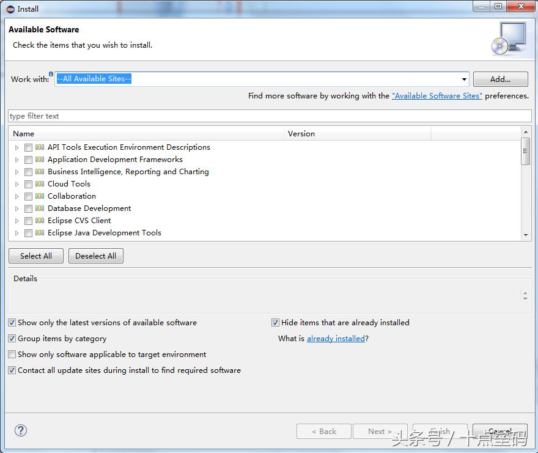
Task: Click the Eclipse CVS Client category icon
Action: 40,221
